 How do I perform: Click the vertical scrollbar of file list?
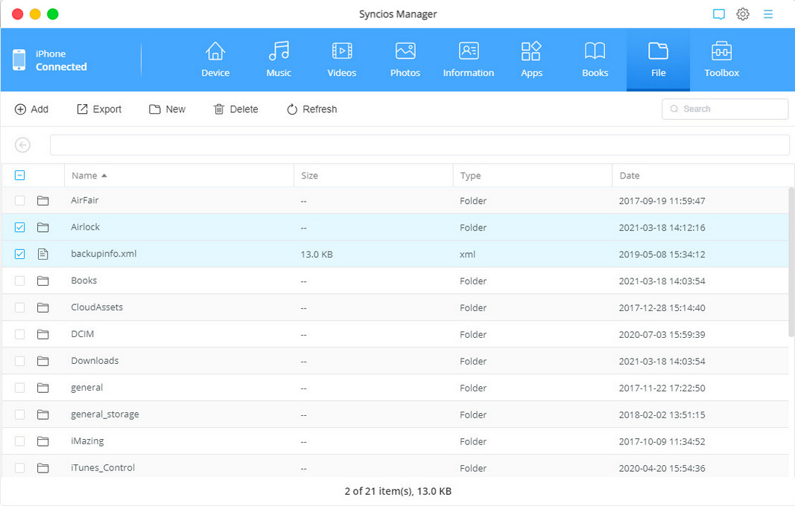tap(791, 261)
